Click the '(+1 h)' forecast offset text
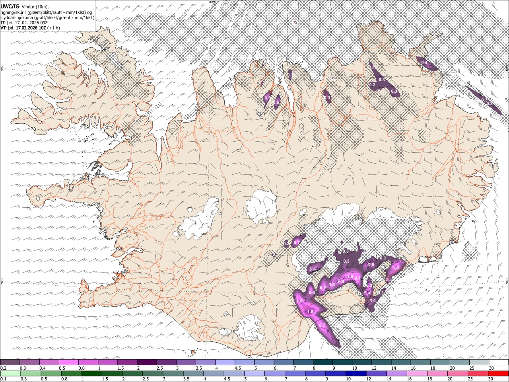 coord(54,28)
